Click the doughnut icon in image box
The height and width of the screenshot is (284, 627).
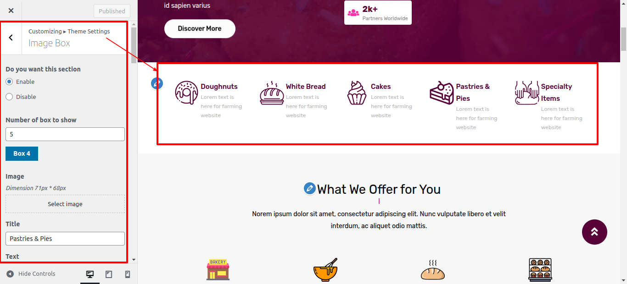click(x=187, y=93)
